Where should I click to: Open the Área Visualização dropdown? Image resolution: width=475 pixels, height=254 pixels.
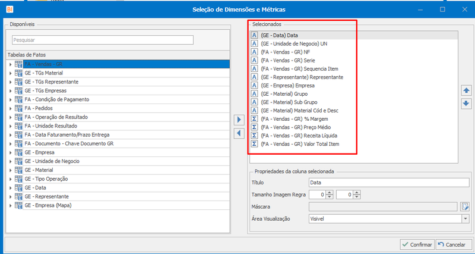(465, 218)
